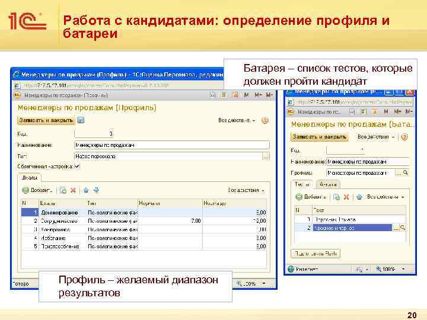Select test row 1 in Battery window
This screenshot has height=320, width=427.
[350, 219]
